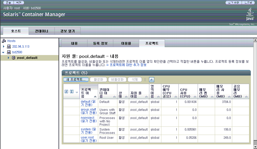Open the noproject project link
This screenshot has height=149, width=257.
click(88, 119)
